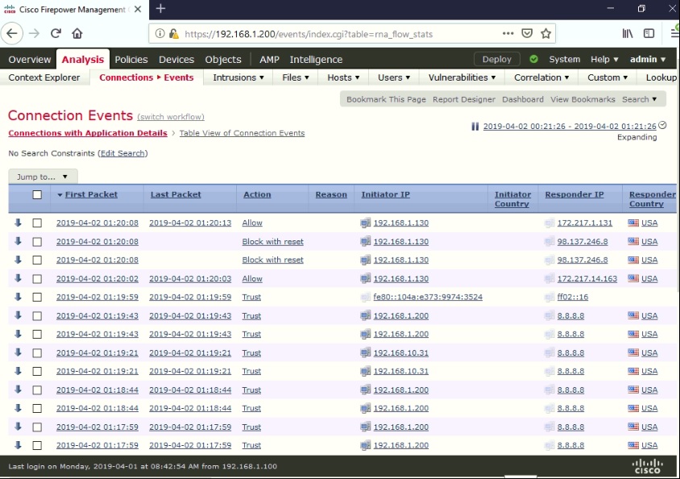Click the Edit Search link
Image resolution: width=680 pixels, height=479 pixels.
click(x=121, y=153)
